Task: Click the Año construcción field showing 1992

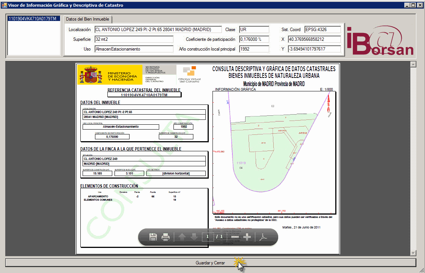Action: tap(254, 49)
